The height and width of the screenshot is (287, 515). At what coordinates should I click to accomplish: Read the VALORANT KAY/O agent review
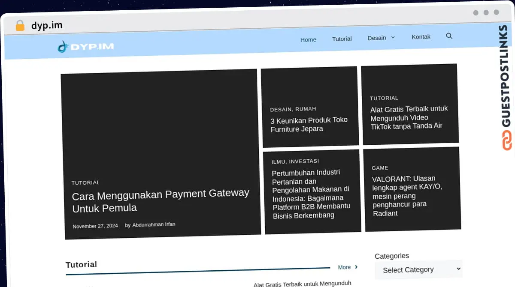(407, 196)
